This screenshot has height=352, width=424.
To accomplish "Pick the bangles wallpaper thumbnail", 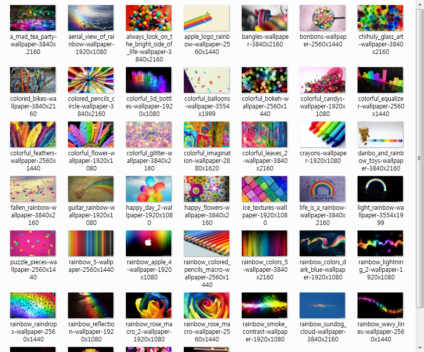I will pos(264,18).
